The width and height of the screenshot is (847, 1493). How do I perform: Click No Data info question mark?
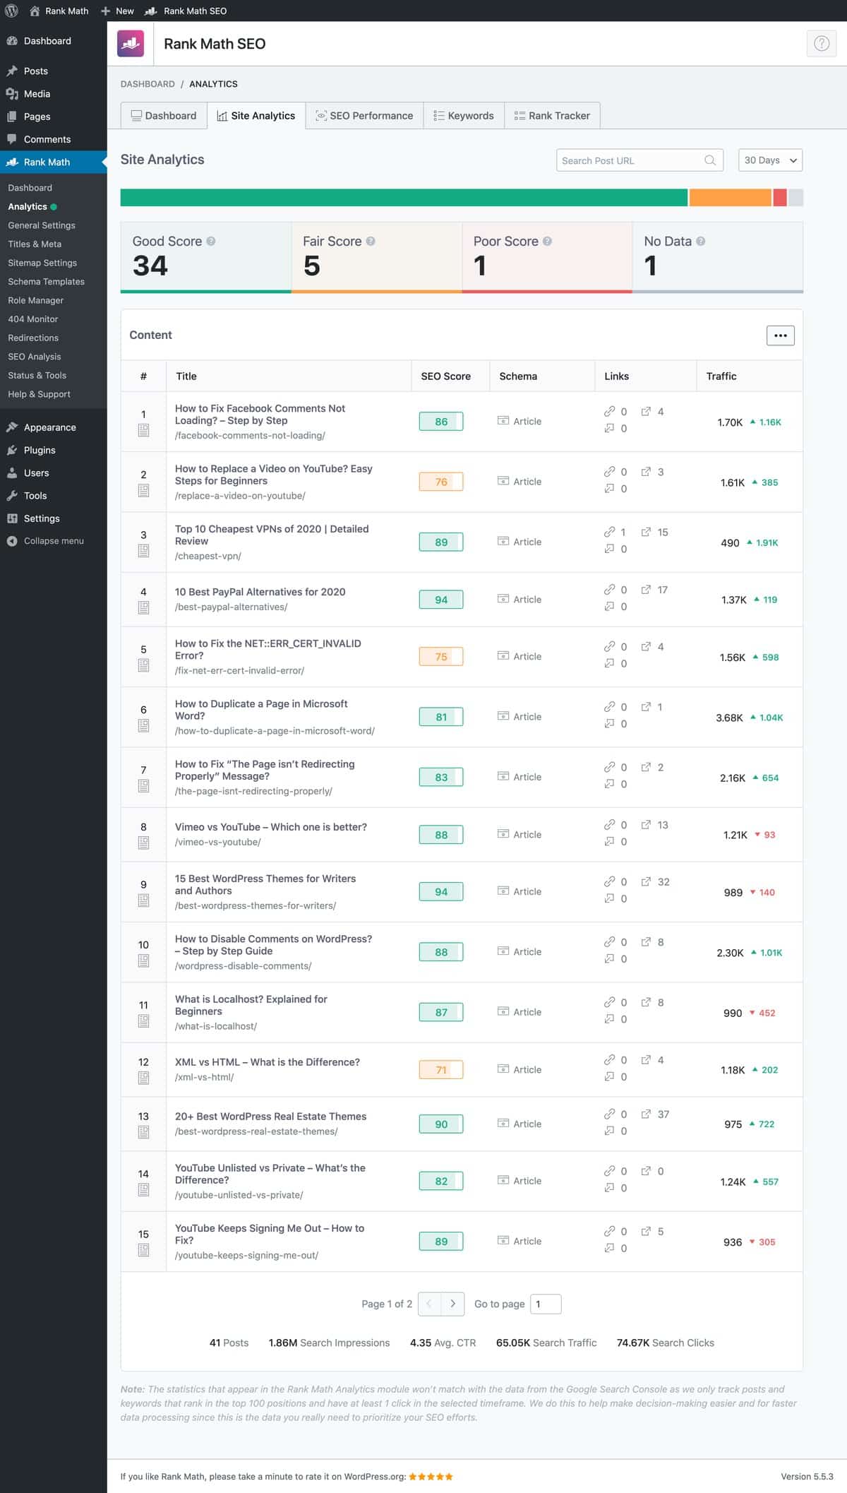pos(701,242)
